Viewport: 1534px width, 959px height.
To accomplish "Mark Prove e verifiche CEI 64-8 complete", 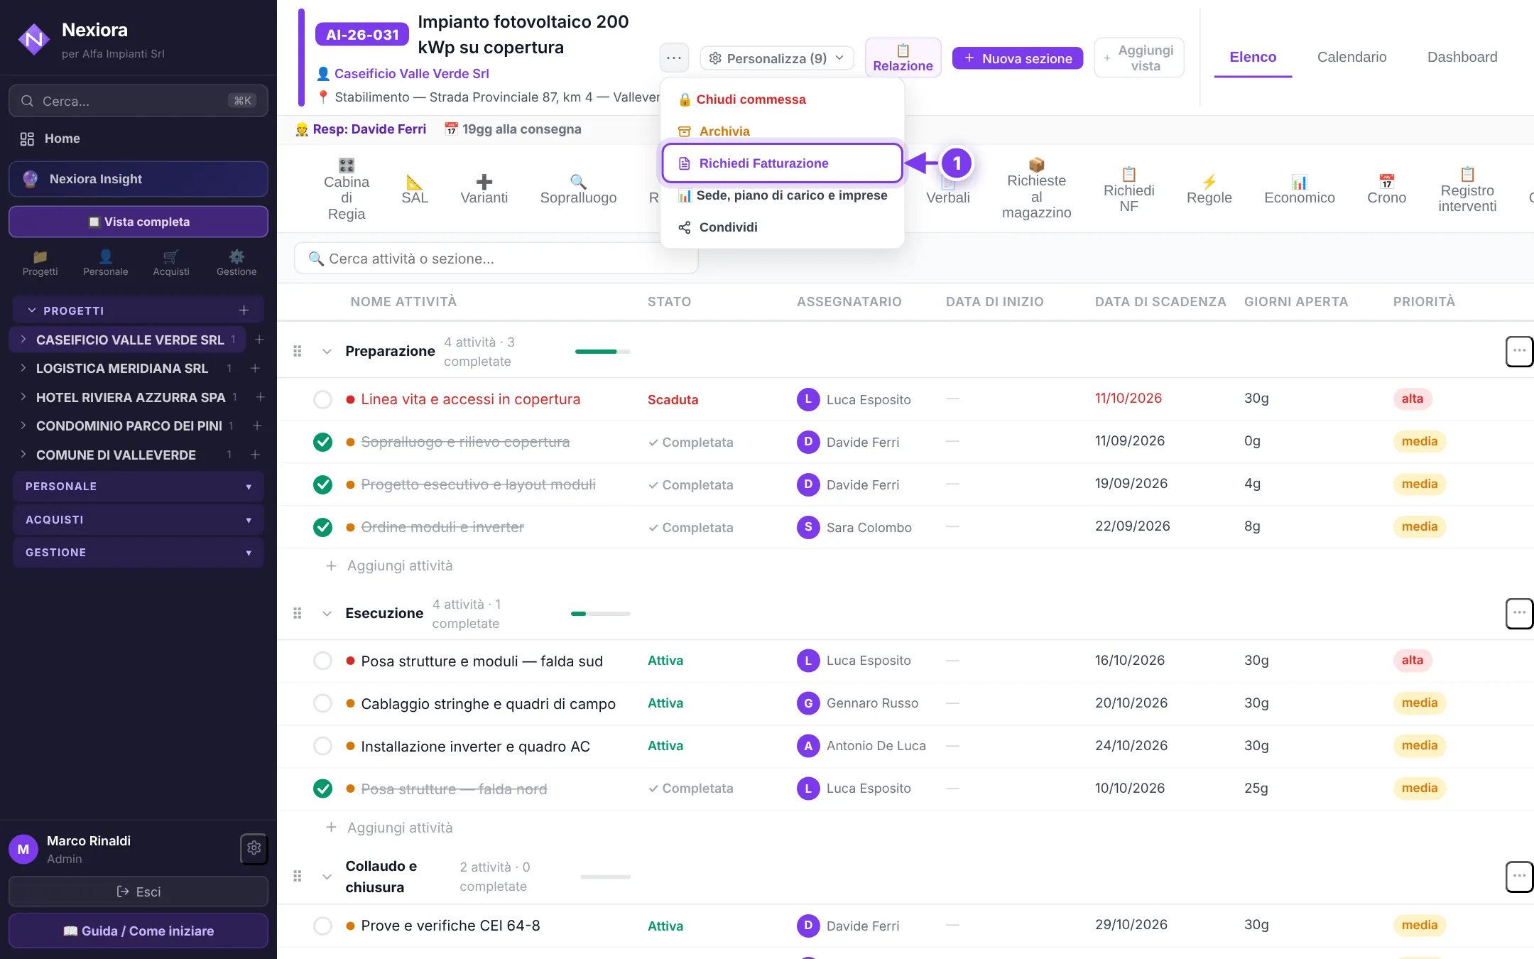I will point(322,926).
